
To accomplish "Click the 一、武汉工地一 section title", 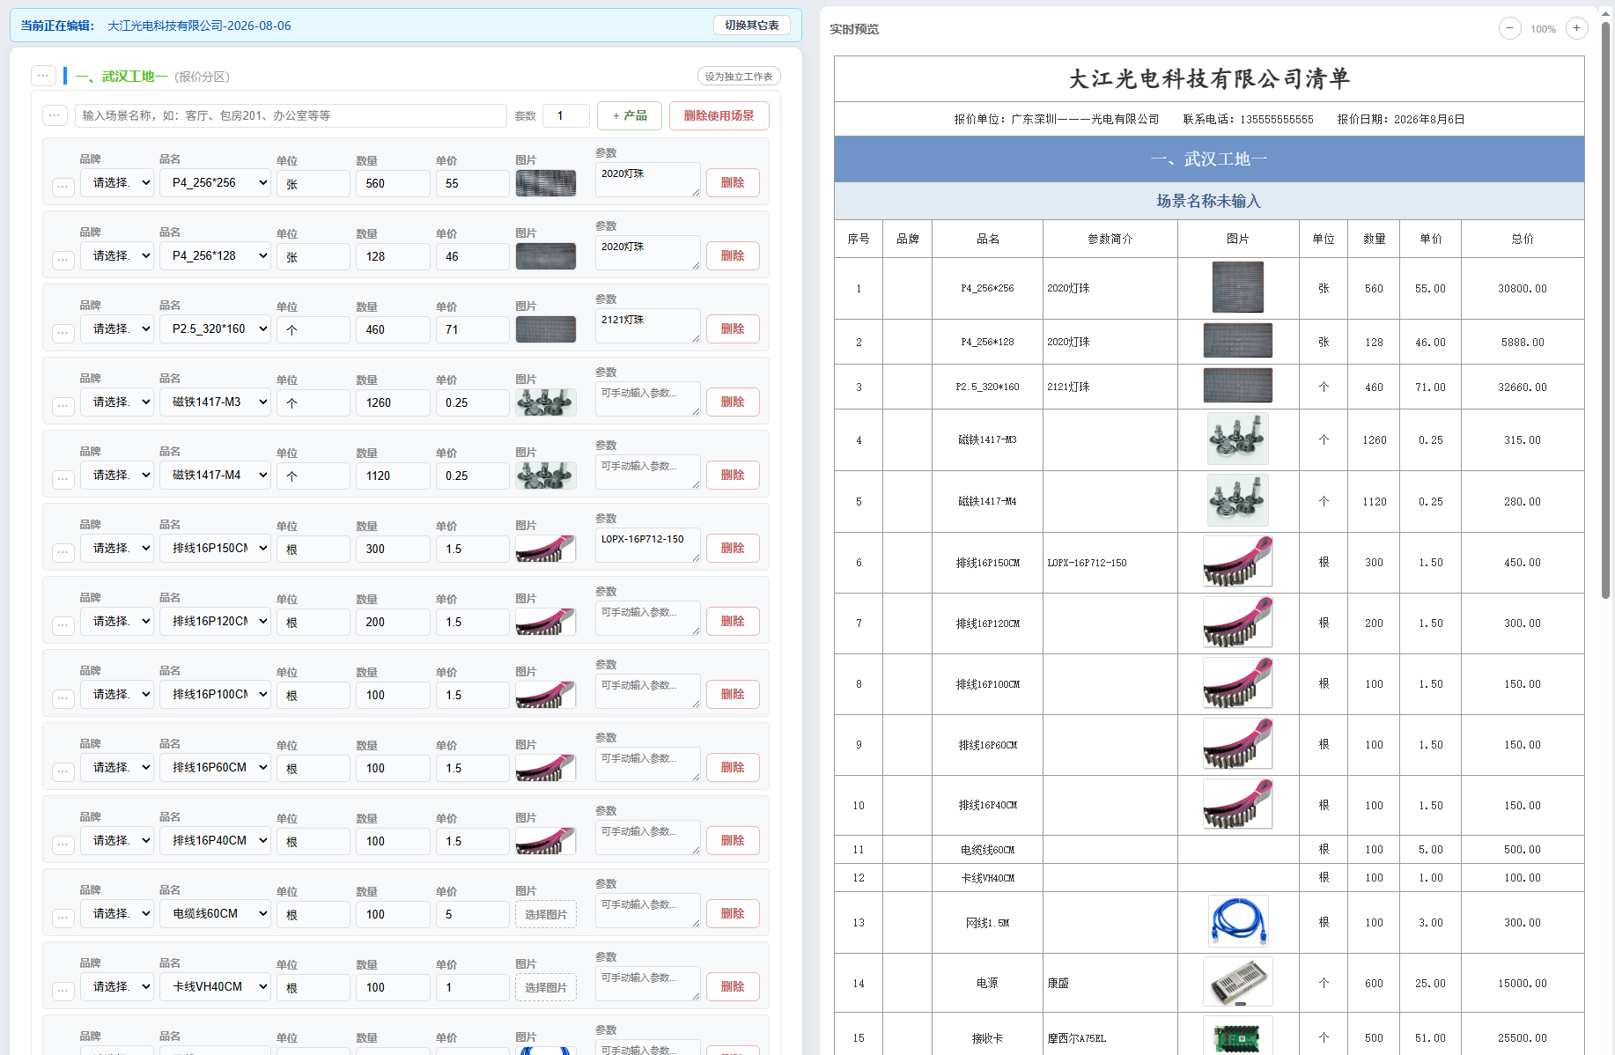I will click(122, 77).
